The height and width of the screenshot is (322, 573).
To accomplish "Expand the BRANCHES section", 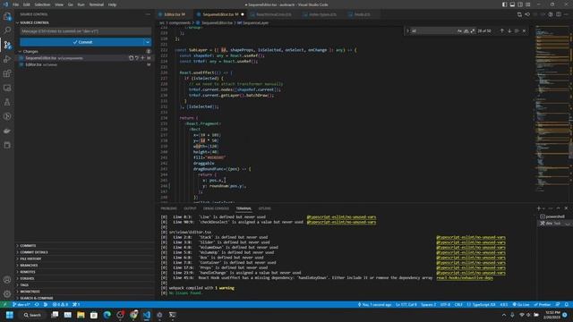I will [29, 266].
